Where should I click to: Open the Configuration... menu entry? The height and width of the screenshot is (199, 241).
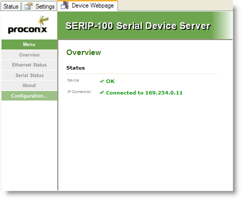29,96
